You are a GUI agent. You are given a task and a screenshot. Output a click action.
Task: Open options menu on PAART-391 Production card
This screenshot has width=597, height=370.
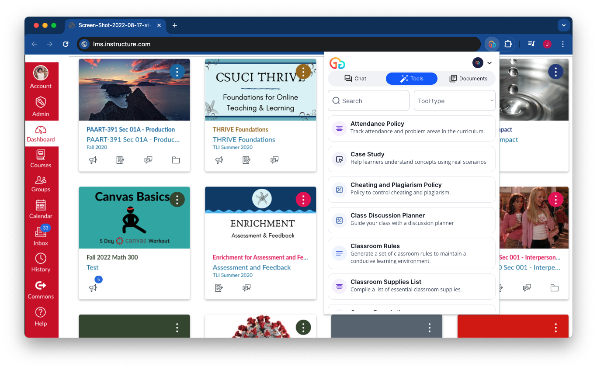point(177,72)
